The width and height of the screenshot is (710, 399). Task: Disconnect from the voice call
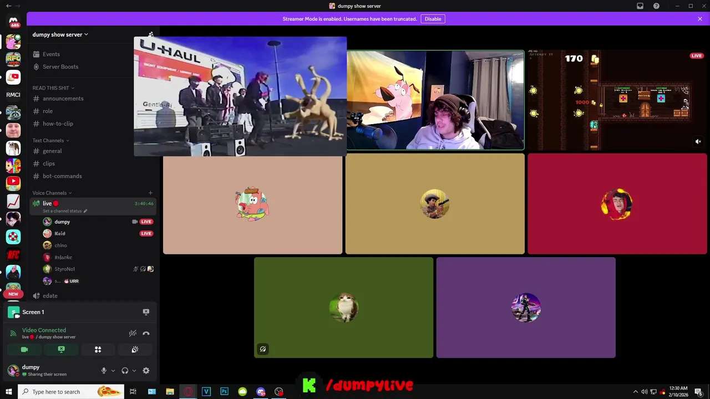(x=146, y=333)
